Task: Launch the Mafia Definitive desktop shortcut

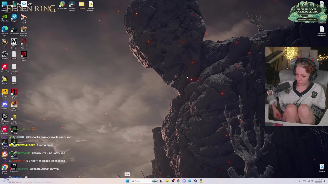Action: click(14, 106)
